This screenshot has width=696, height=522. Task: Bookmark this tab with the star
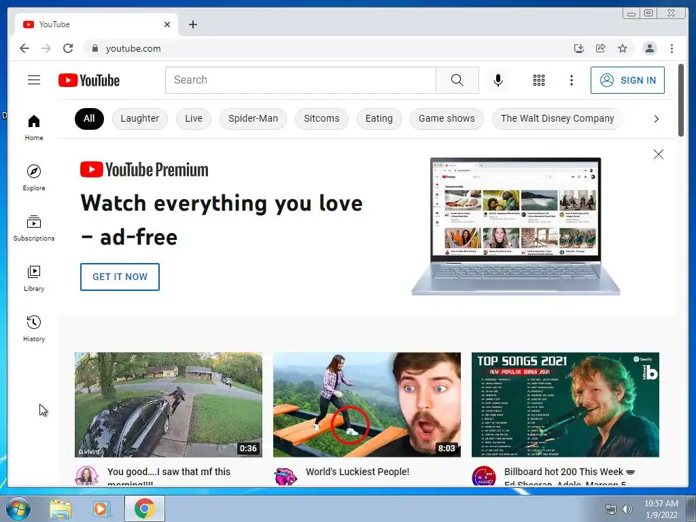pyautogui.click(x=623, y=48)
